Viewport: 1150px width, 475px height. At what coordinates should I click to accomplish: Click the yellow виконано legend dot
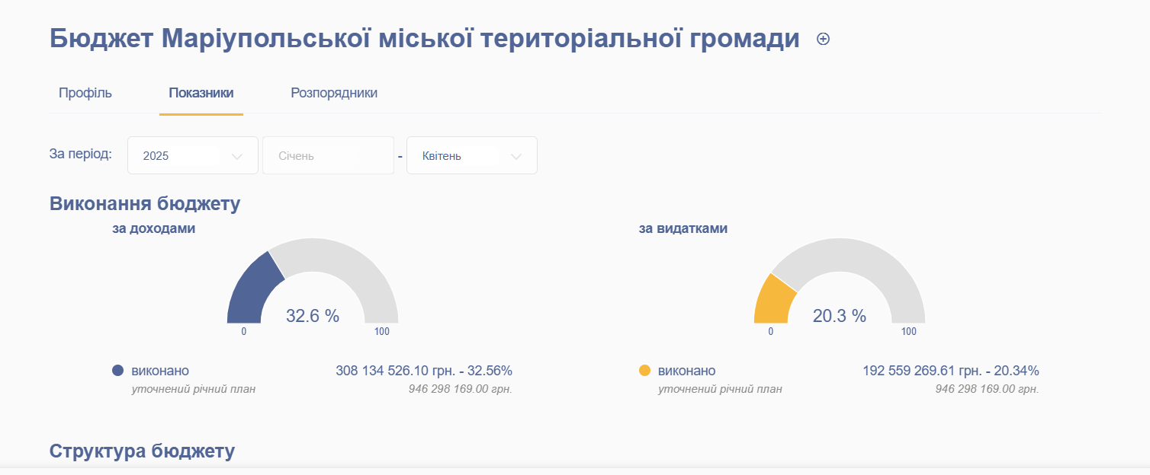tap(644, 371)
